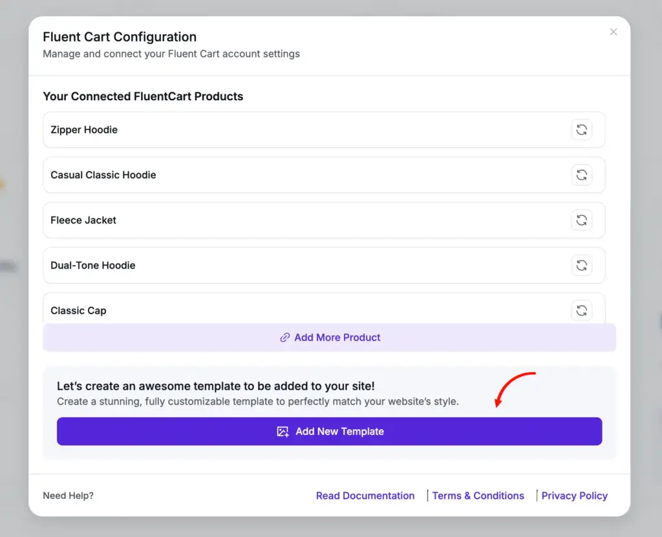This screenshot has height=537, width=662.
Task: Refresh the Dual-Tone Hoodie product
Action: [581, 265]
